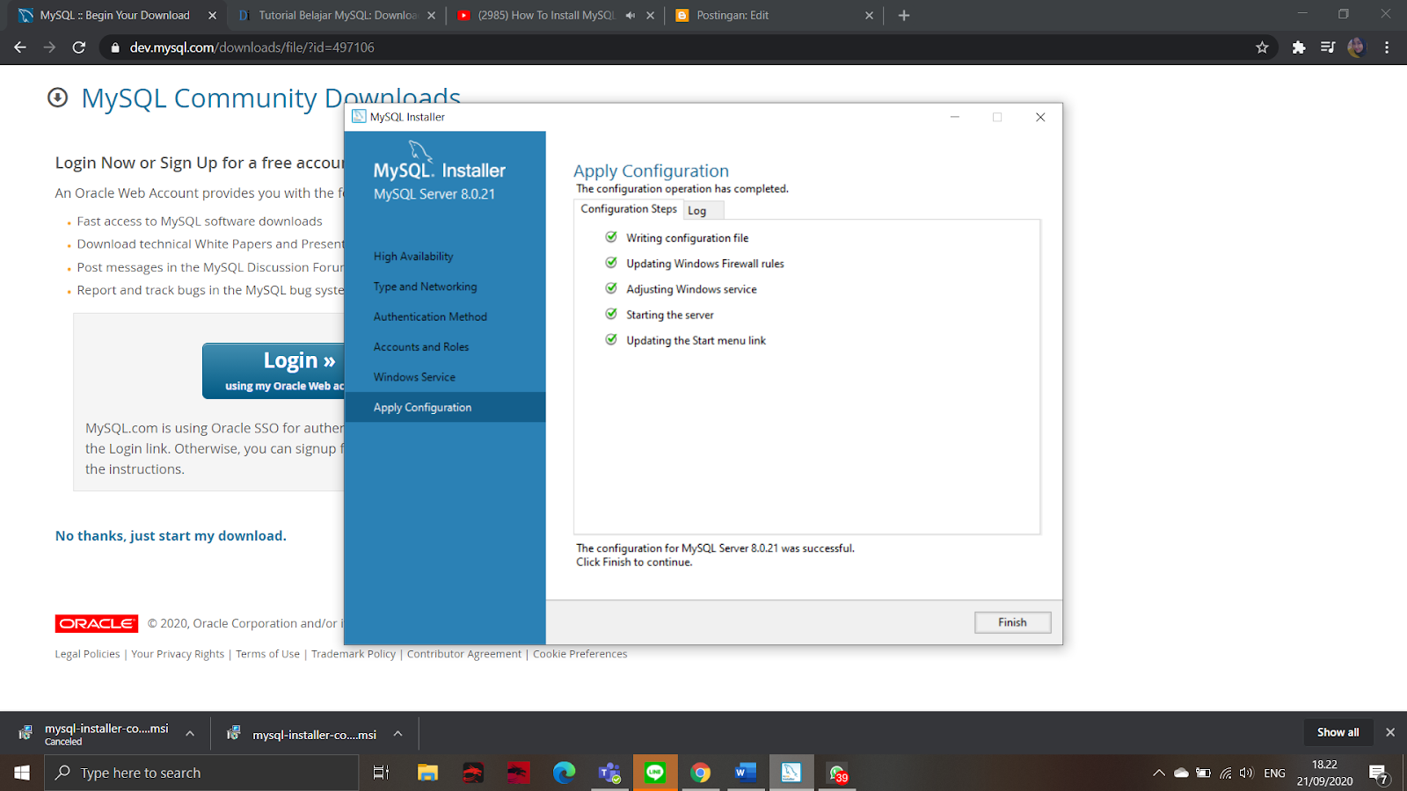Viewport: 1407px width, 791px height.
Task: Open LINE app from taskbar
Action: tap(655, 773)
